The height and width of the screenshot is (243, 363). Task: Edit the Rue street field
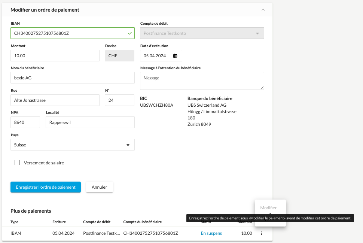point(55,100)
